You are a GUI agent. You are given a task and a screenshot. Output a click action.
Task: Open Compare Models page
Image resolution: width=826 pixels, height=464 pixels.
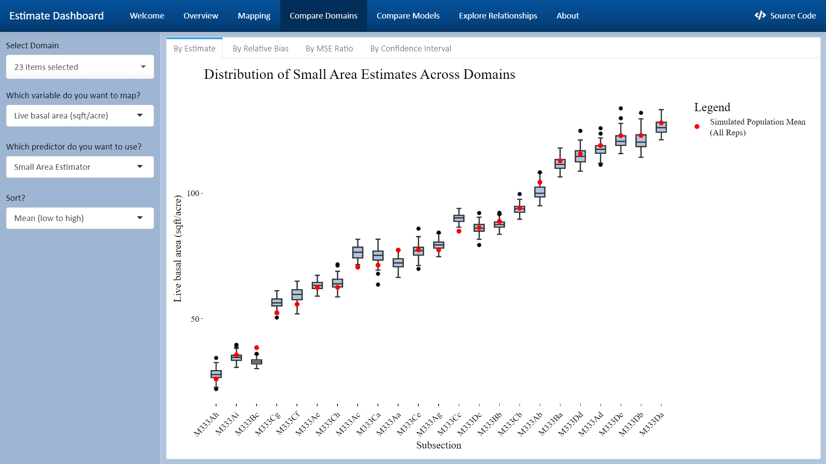pos(408,16)
